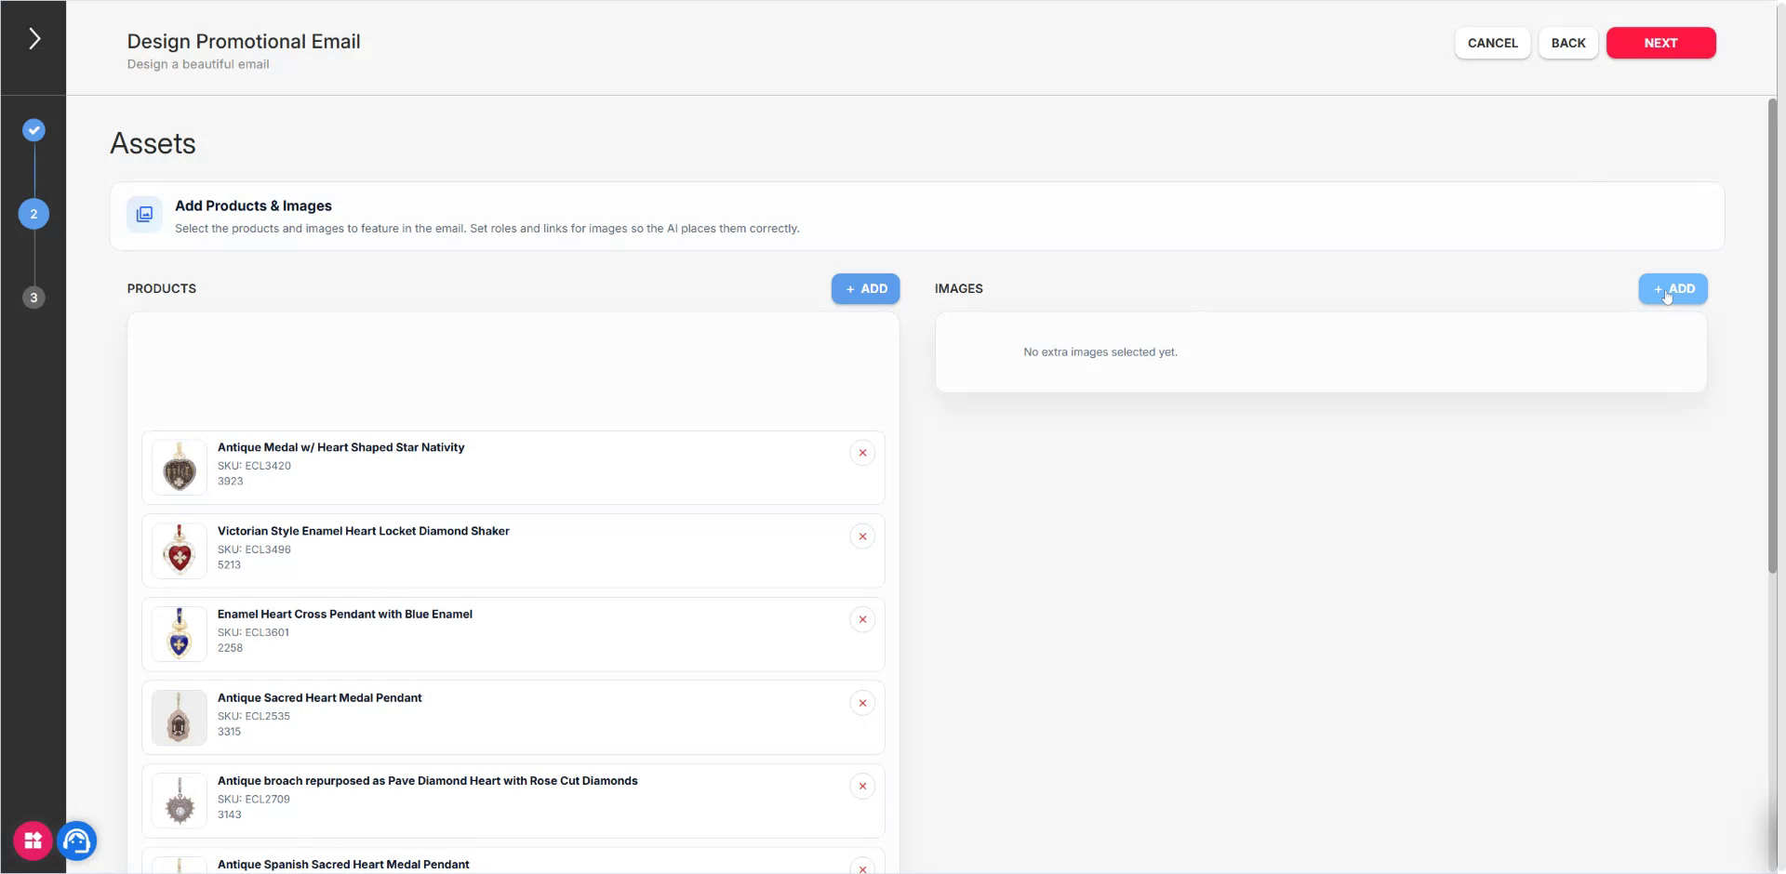Screen dimensions: 1786x874
Task: Select title Antique Spanish Sacred Heart Medal Pendant
Action: (x=343, y=865)
